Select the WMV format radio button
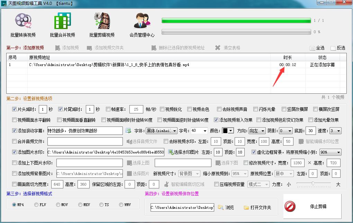This screenshot has height=223, width=353. point(121,205)
